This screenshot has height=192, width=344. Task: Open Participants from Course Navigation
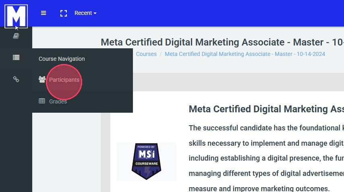64,80
